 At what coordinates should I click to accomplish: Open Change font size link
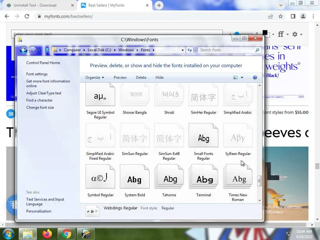pyautogui.click(x=40, y=107)
